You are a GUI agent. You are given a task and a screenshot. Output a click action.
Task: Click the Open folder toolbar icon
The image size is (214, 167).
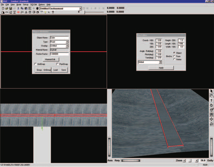click(x=7, y=8)
